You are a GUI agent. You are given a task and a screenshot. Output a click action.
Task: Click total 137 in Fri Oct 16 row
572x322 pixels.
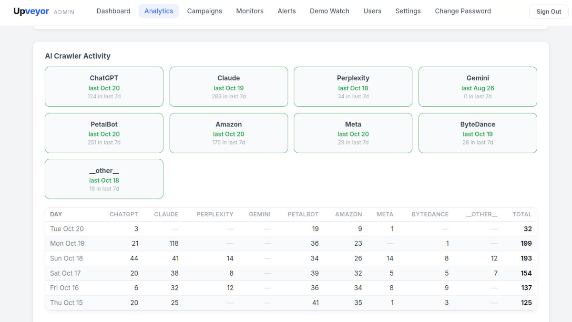pos(526,288)
